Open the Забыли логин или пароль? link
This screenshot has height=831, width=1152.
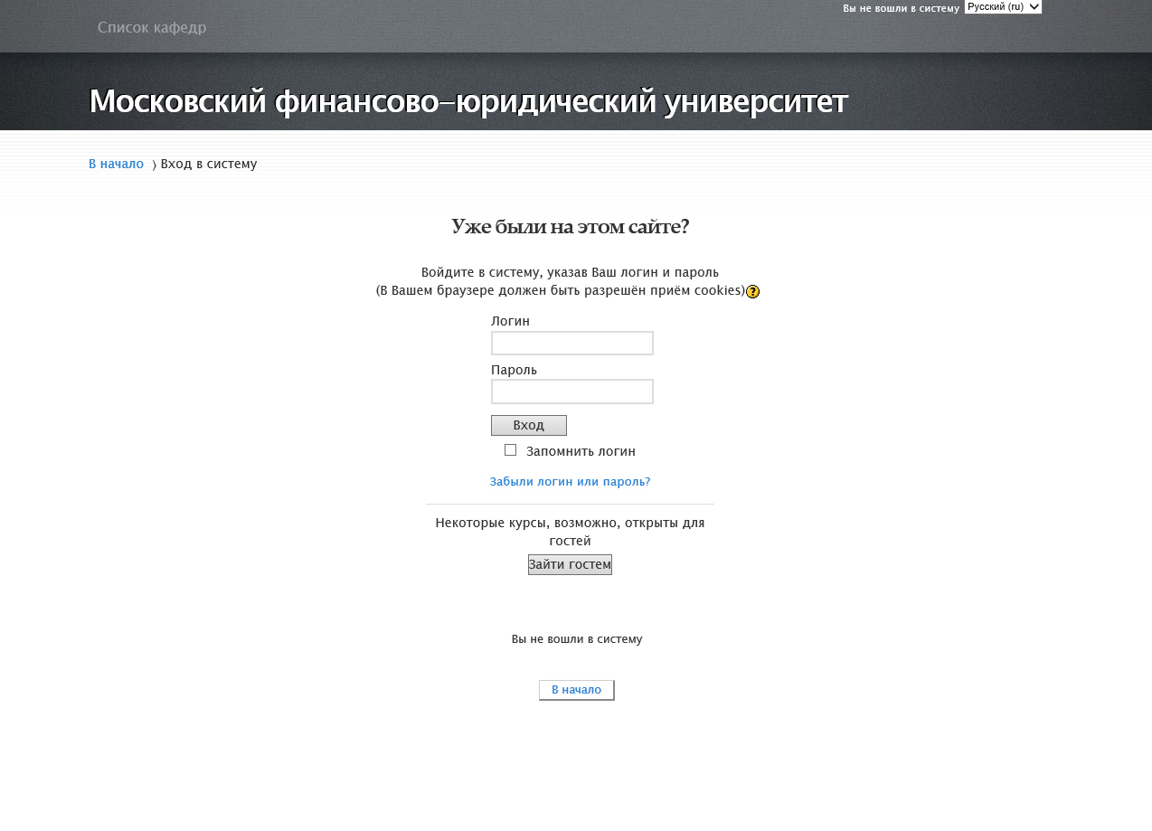[x=570, y=482]
